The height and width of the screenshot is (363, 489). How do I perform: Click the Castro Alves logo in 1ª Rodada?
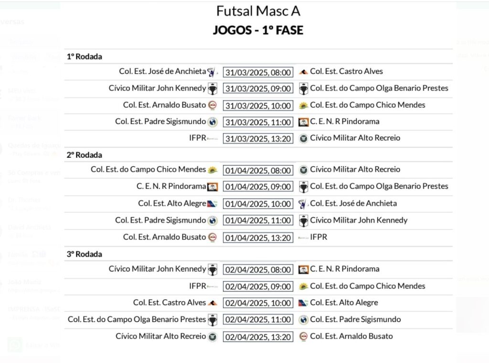[x=303, y=72]
